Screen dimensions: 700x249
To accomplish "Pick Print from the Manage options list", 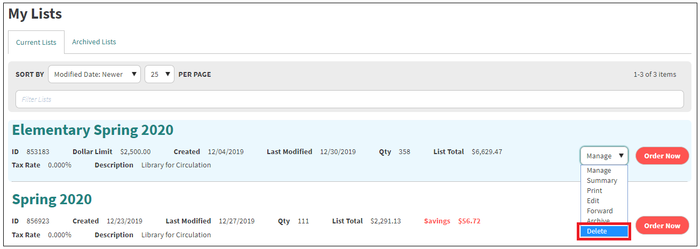I will pos(594,190).
